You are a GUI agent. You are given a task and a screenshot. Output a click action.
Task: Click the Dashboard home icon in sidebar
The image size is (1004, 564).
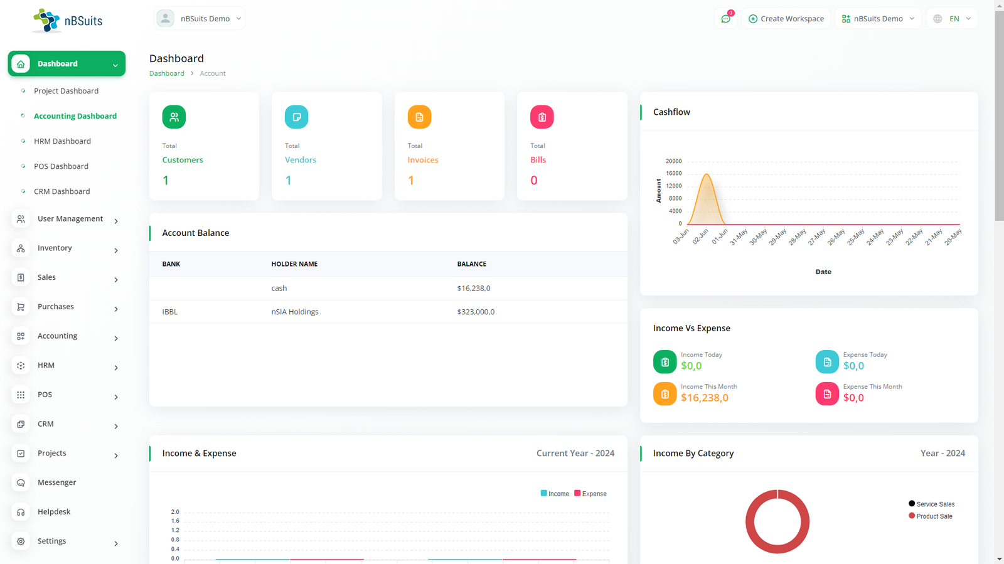21,64
